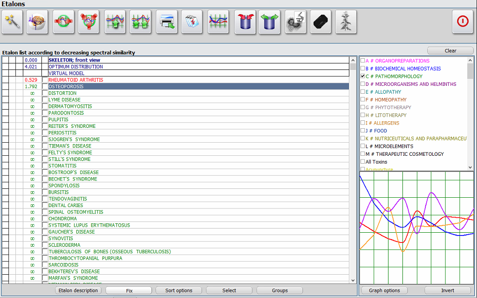Click the cylinder with red arrows icon
Image resolution: width=477 pixels, height=298 pixels.
click(245, 22)
